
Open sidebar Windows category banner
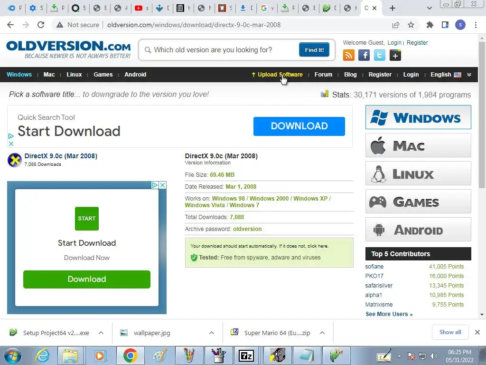coord(418,117)
